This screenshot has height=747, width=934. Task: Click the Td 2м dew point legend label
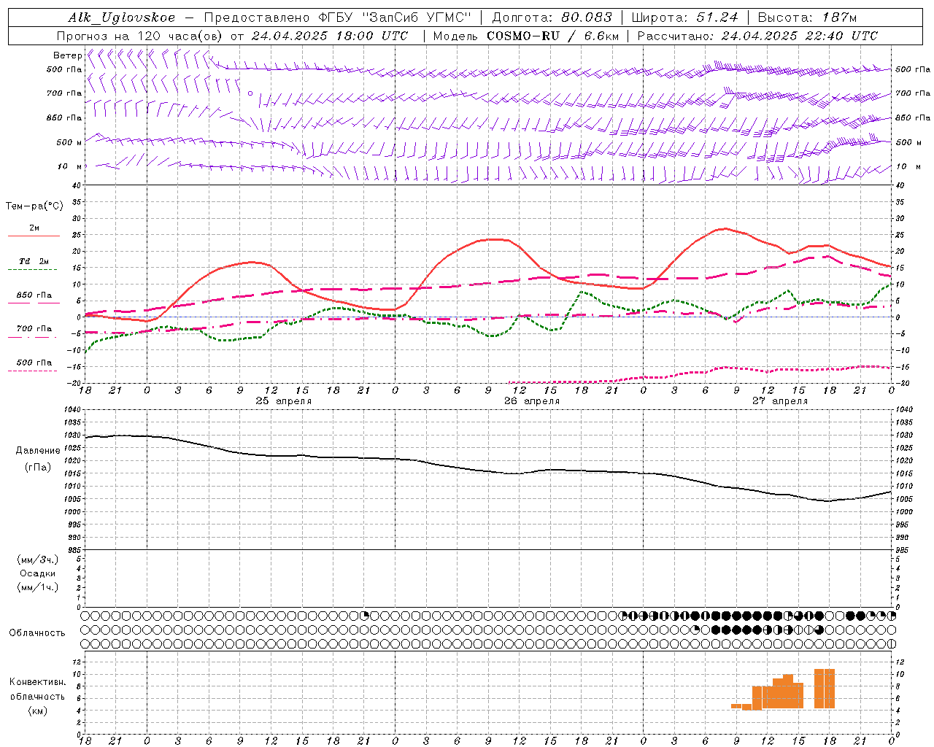[34, 261]
